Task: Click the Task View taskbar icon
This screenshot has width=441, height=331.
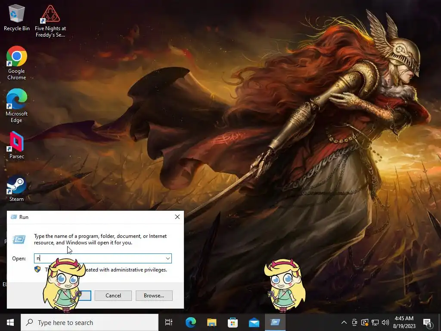Action: point(169,322)
